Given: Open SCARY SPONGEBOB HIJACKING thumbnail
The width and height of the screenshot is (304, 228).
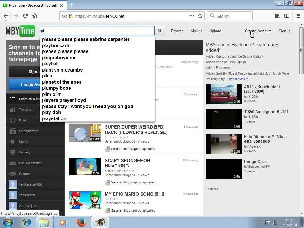Looking at the screenshot, I should pyautogui.click(x=85, y=167).
